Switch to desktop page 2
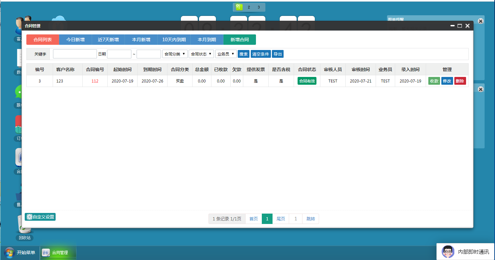Viewport: 495px width, 260px height. [x=249, y=7]
